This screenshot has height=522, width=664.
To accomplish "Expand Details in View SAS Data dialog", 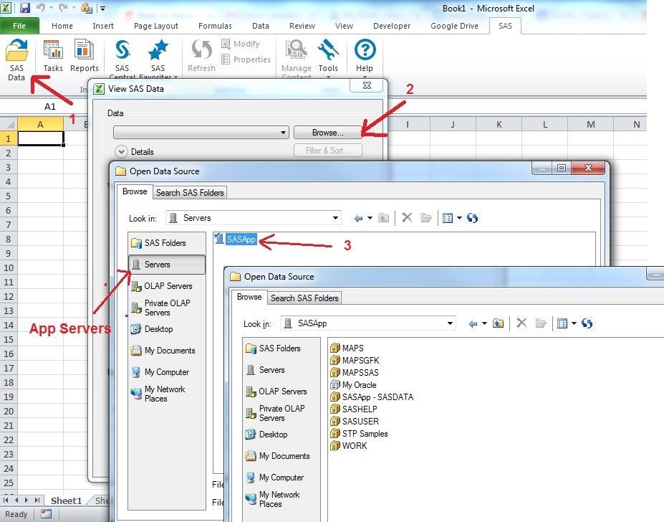I will (121, 151).
